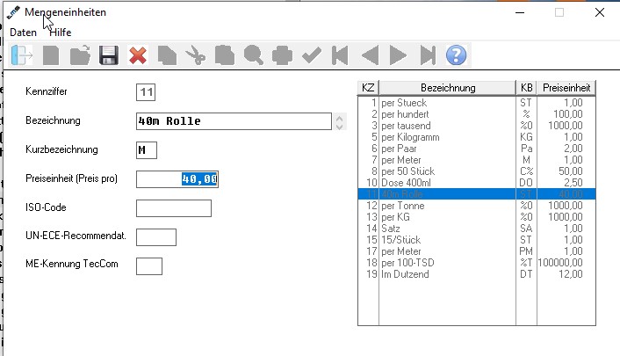This screenshot has height=356, width=620.
Task: Click the 100000,00 Preiseinheit cell
Action: pyautogui.click(x=560, y=263)
